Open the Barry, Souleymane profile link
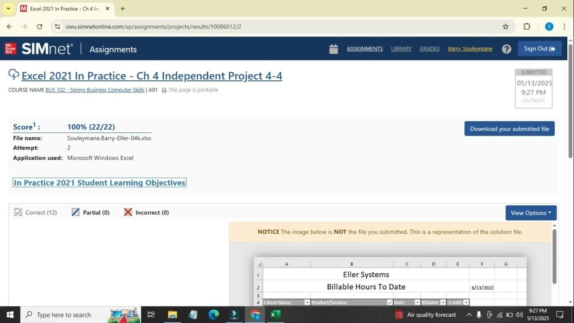The image size is (574, 323). coord(470,49)
